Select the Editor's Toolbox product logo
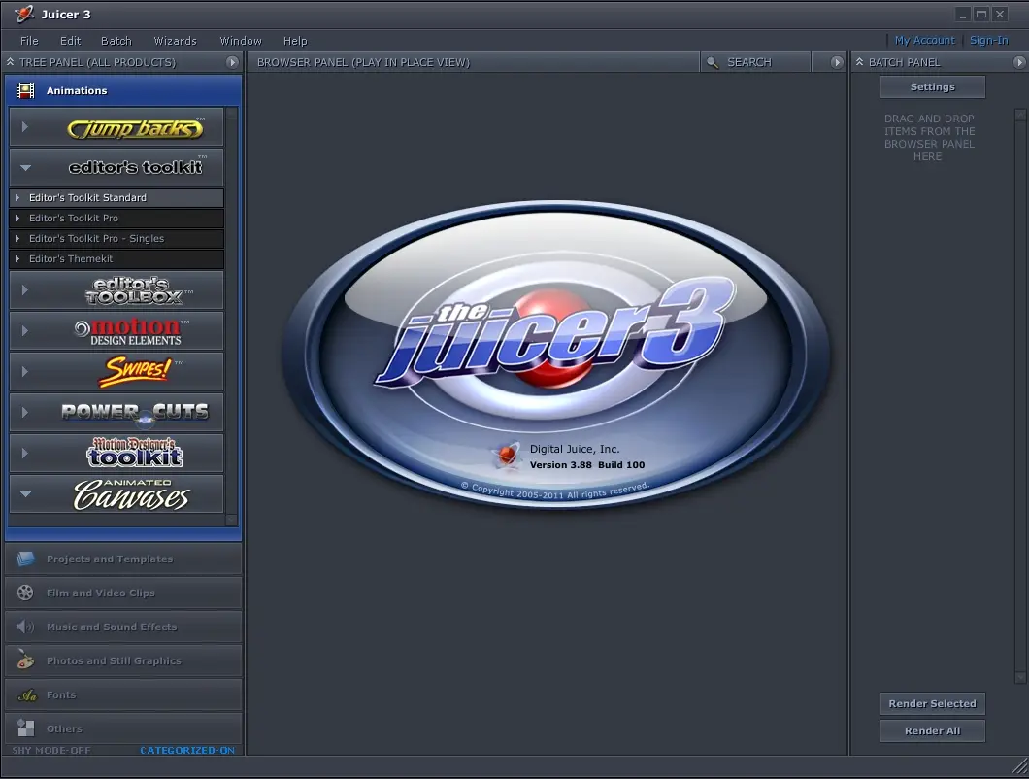1029x779 pixels. (x=137, y=290)
